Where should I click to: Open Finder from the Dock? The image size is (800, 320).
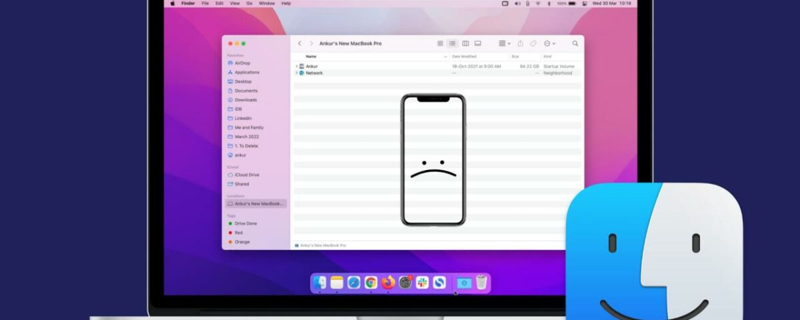tap(320, 283)
